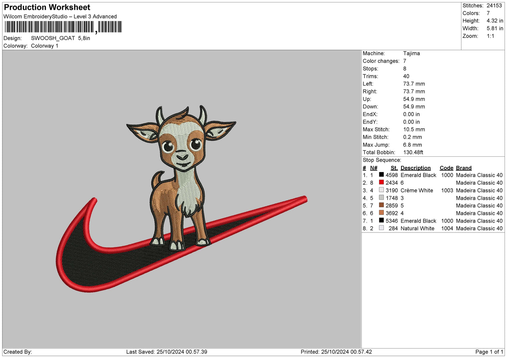Click the code '1004' cell
The height and width of the screenshot is (358, 507).
click(447, 228)
